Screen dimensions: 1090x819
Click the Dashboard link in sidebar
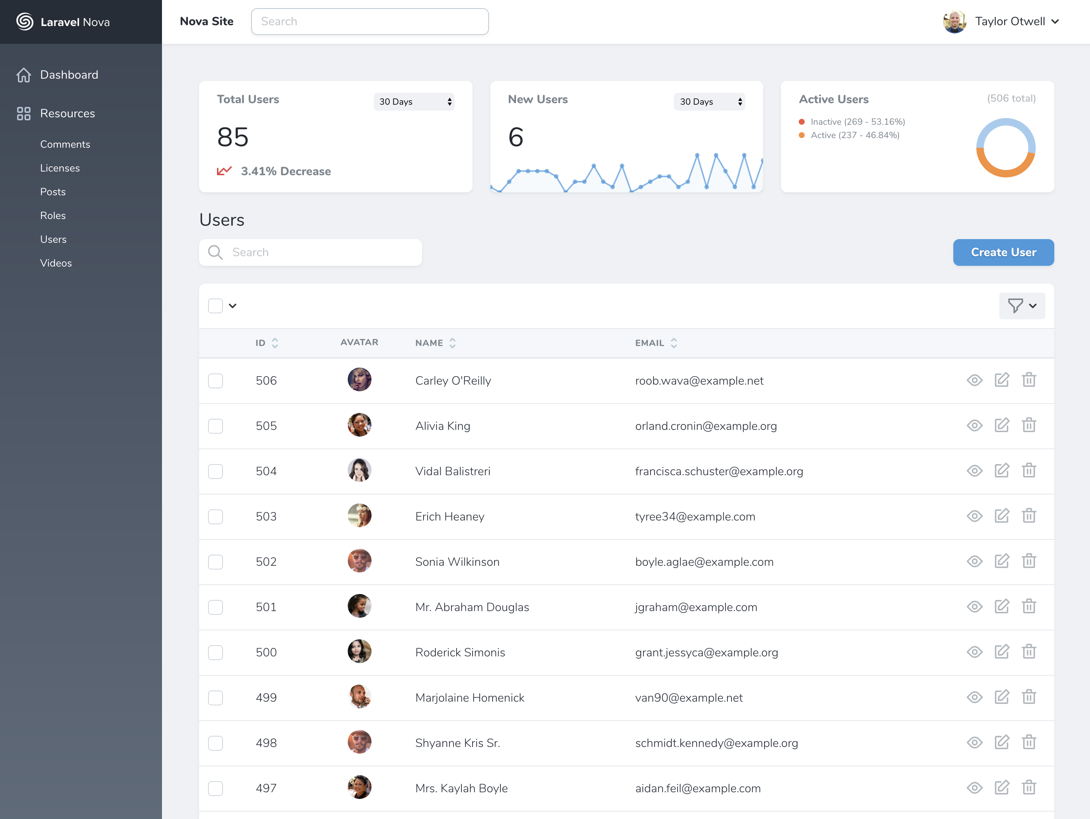pyautogui.click(x=69, y=75)
